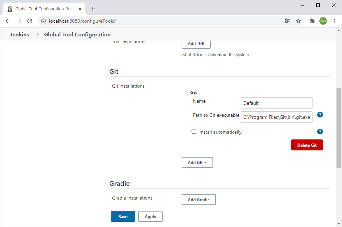The height and width of the screenshot is (227, 342).
Task: Click the scrollbar up arrow
Action: (x=339, y=31)
